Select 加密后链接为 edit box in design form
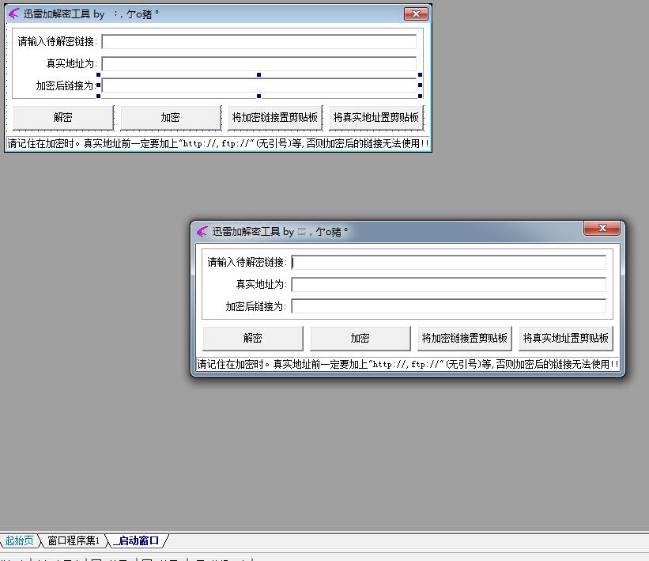Viewport: 649px width, 561px height. [259, 85]
